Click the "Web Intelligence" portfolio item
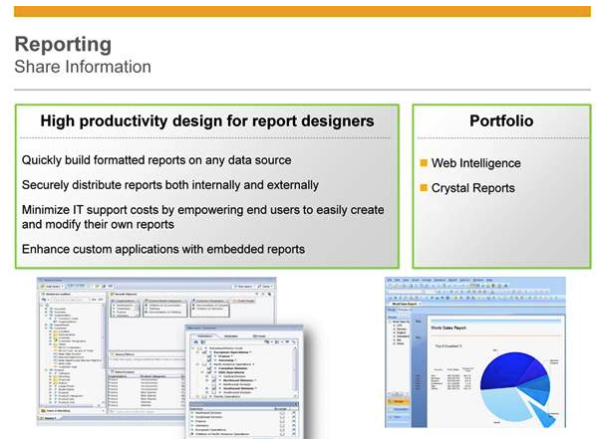This screenshot has height=439, width=596. tap(475, 163)
